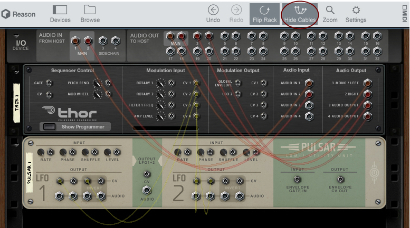Click Thor Modulation Input CV 1 jack
This screenshot has height=228, width=410.
pos(196,83)
